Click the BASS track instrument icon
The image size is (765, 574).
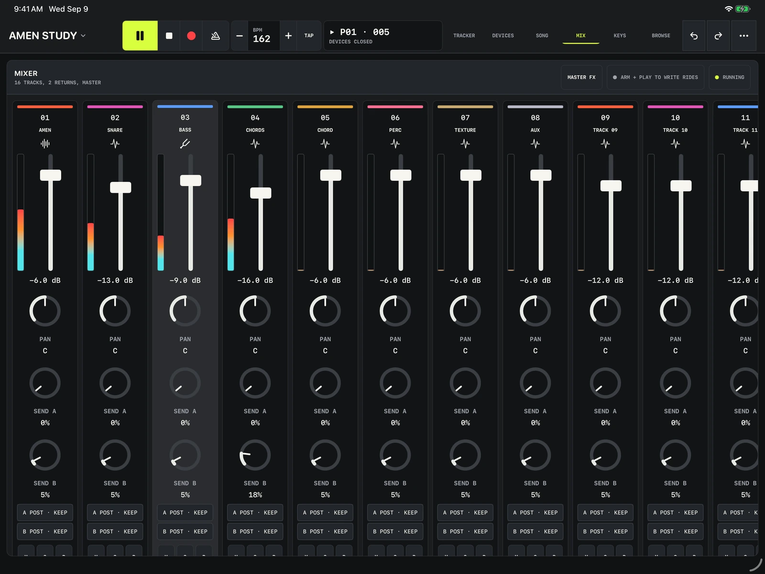pos(185,143)
